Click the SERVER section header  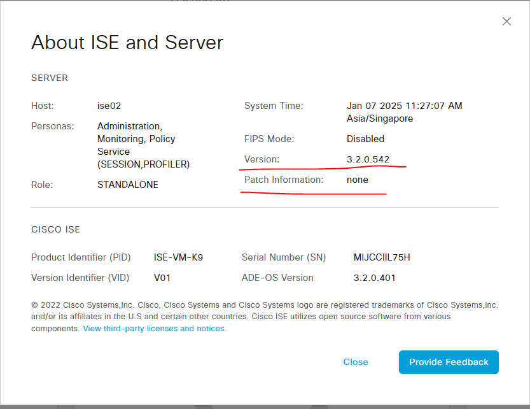click(x=50, y=78)
